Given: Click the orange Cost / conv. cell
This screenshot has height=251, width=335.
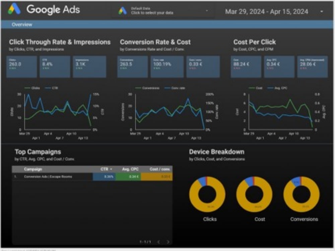Looking at the screenshot, I should 157,176.
